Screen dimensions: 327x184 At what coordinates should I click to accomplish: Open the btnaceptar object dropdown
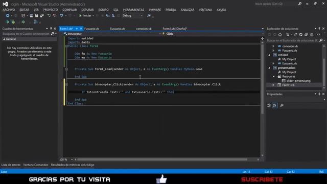coord(160,34)
